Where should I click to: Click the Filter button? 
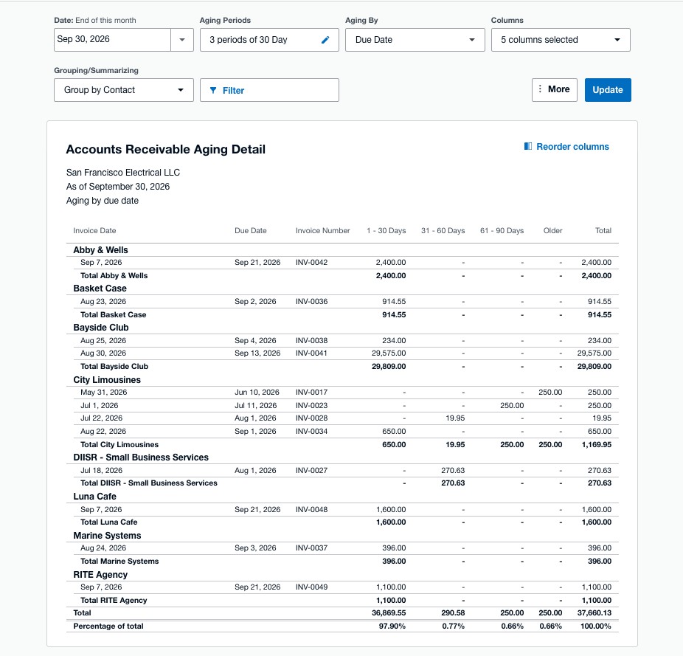(x=269, y=90)
